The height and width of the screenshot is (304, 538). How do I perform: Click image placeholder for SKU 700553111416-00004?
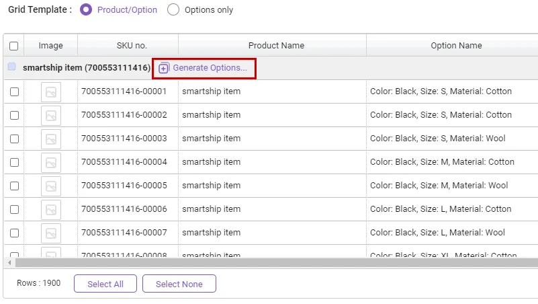pos(50,162)
